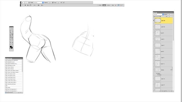
Task: Create a new layer
Action: 170,91
